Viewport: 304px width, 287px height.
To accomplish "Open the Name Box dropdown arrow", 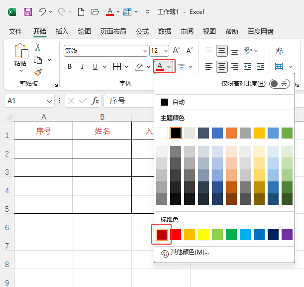I will point(49,101).
